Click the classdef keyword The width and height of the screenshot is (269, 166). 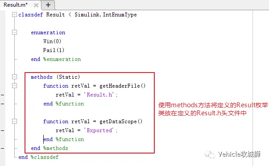31,15
